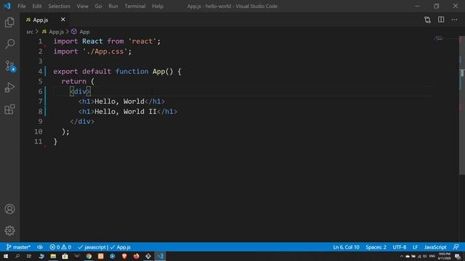Open the Accounts menu icon
This screenshot has width=465, height=261.
[x=9, y=209]
